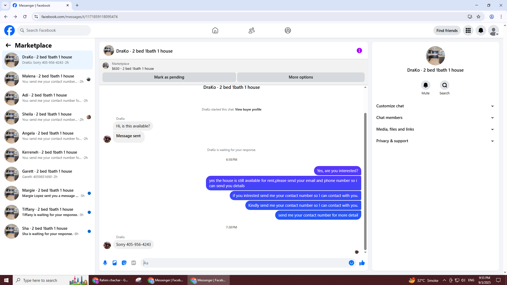Viewport: 507px width, 285px height.
Task: Click the browser address bar URL
Action: 79,17
